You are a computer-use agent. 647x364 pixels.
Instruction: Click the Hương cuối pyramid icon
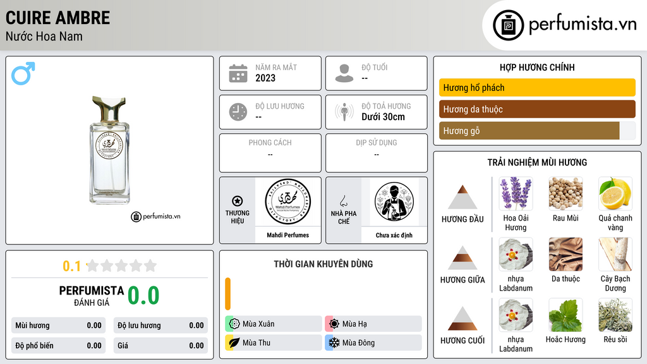pyautogui.click(x=463, y=318)
